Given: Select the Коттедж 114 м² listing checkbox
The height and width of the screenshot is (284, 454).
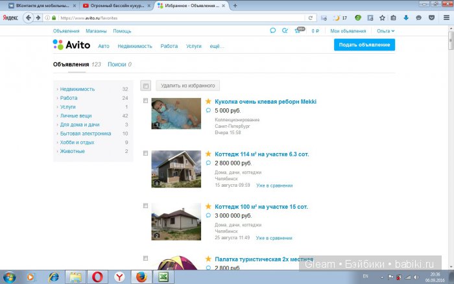Looking at the screenshot, I should pos(146,154).
